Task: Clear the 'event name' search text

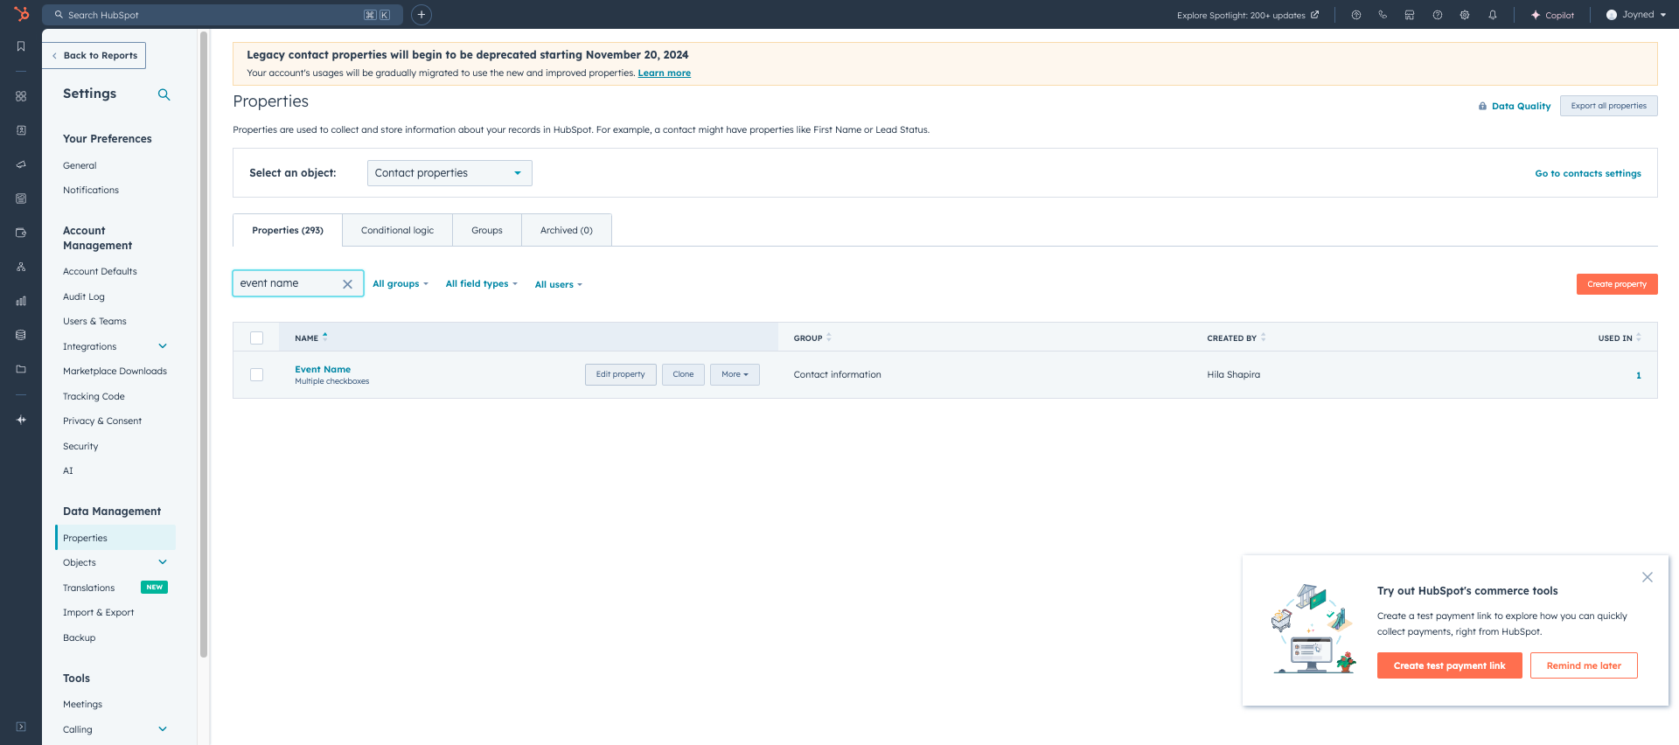Action: click(x=347, y=284)
